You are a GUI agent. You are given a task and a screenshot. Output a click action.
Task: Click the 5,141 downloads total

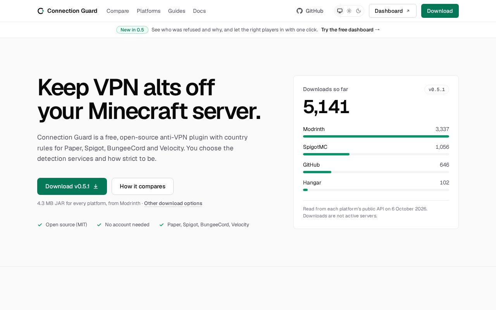[326, 107]
